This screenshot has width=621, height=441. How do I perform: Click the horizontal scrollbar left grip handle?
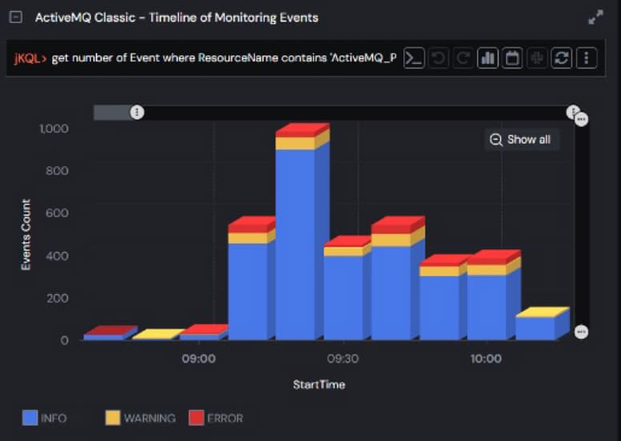[x=137, y=113]
